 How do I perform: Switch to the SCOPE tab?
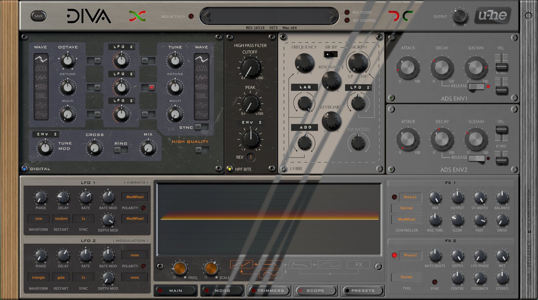[x=316, y=290]
